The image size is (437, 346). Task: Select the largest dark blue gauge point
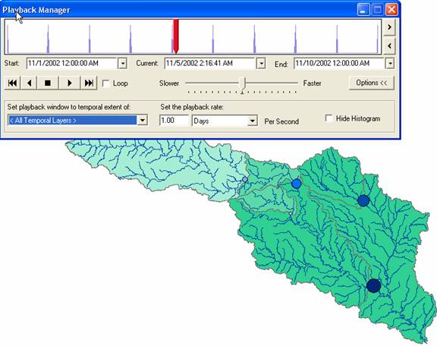pos(374,285)
